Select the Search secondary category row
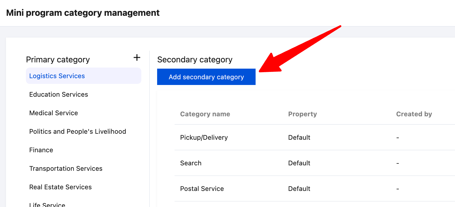 [191, 163]
